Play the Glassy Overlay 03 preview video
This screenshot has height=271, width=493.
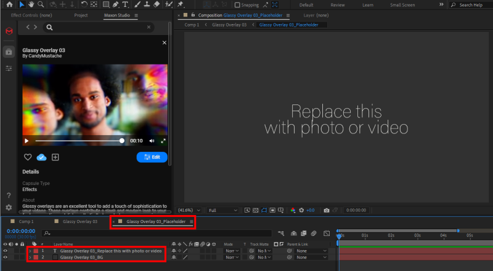[26, 141]
